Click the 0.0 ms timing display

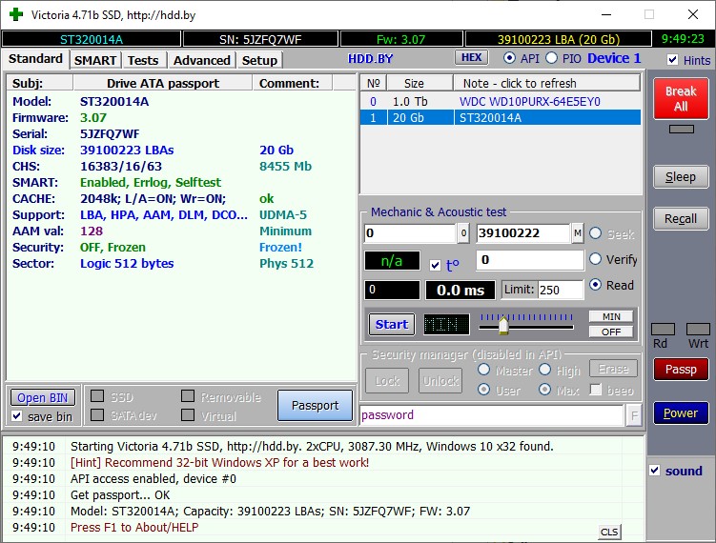point(460,291)
